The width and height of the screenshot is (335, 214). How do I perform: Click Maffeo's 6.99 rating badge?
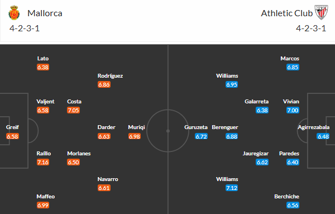point(43,205)
